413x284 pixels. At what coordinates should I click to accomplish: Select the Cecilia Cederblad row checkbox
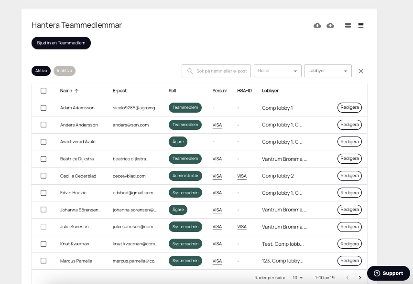coord(43,176)
